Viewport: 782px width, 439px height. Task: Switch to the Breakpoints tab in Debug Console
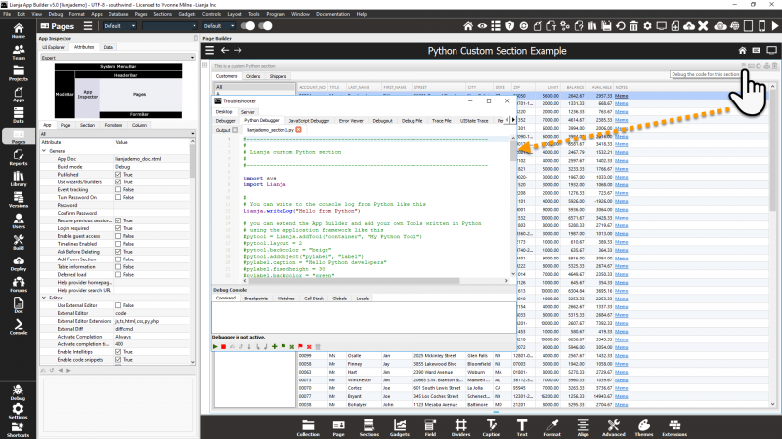[256, 298]
